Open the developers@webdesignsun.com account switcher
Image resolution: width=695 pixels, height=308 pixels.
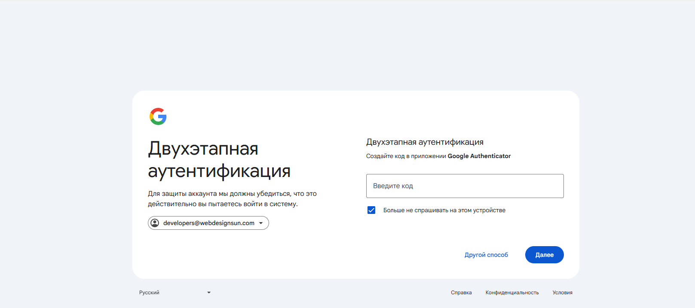coord(208,223)
